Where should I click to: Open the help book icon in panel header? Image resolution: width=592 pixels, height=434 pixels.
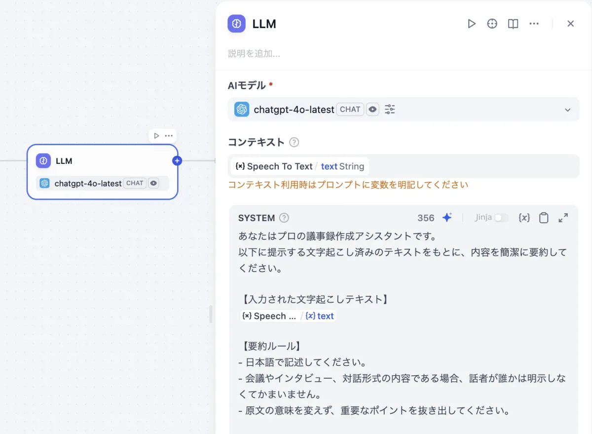click(513, 24)
